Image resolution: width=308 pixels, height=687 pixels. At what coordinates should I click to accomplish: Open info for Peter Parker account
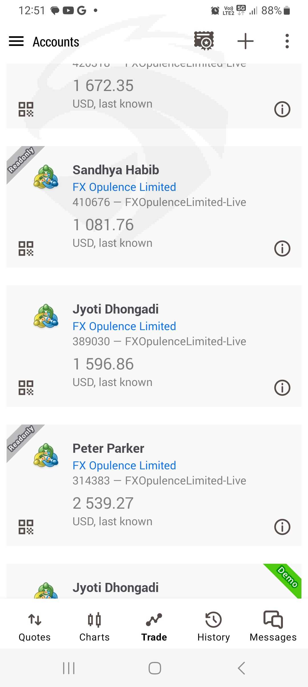[282, 527]
